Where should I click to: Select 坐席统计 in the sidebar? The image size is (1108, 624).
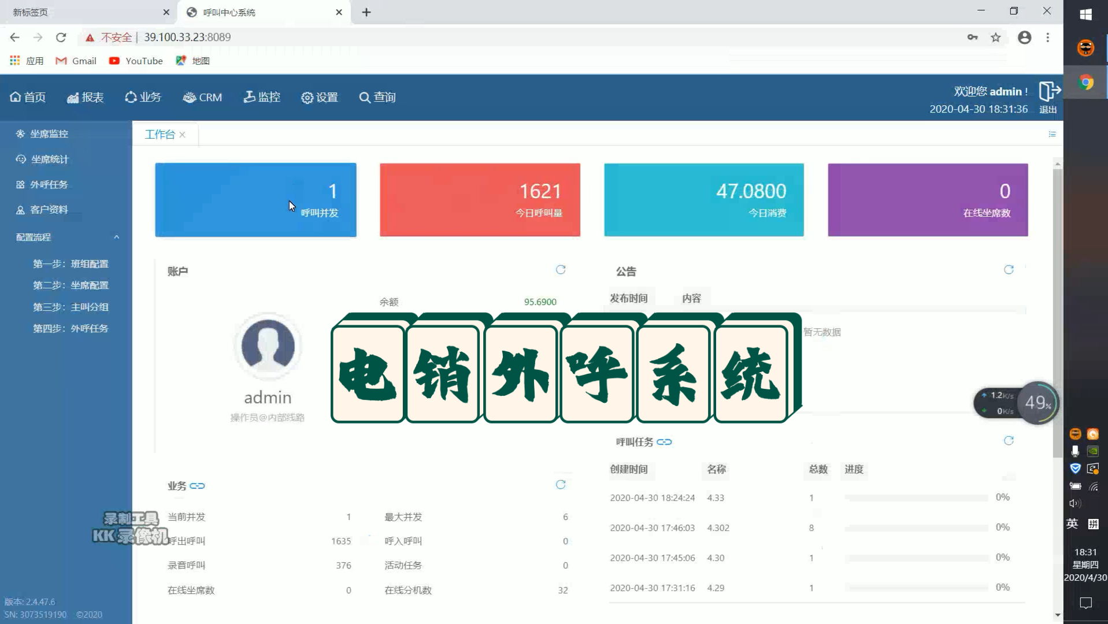[x=42, y=159]
